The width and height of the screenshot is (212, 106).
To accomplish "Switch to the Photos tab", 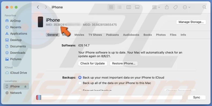I will click(161, 35).
